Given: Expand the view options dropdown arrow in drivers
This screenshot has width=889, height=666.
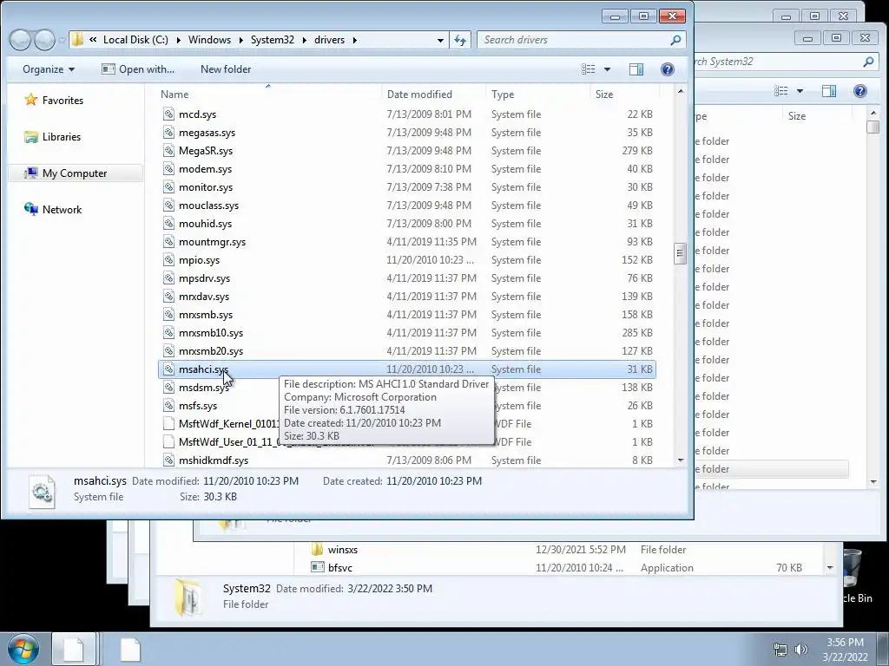Looking at the screenshot, I should pyautogui.click(x=607, y=69).
